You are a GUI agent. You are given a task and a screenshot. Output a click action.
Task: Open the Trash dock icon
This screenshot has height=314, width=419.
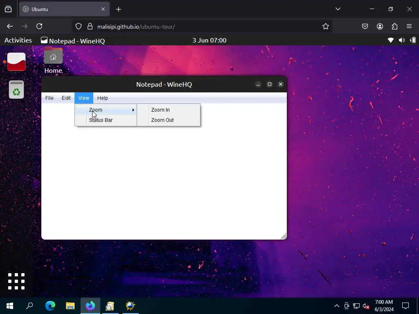(x=16, y=90)
